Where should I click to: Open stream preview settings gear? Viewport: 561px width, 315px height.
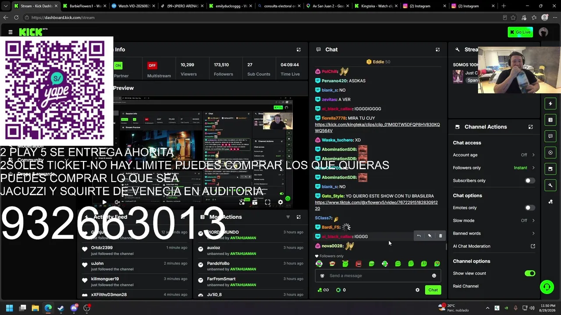tap(280, 202)
